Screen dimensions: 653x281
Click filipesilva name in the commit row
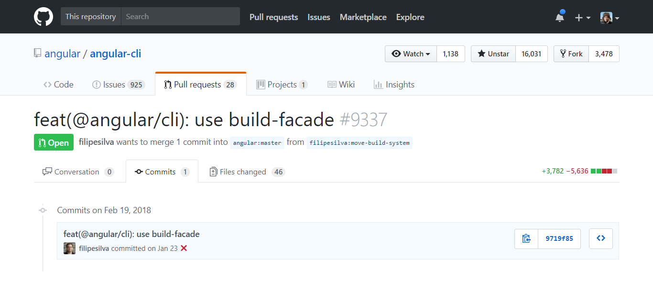(94, 249)
